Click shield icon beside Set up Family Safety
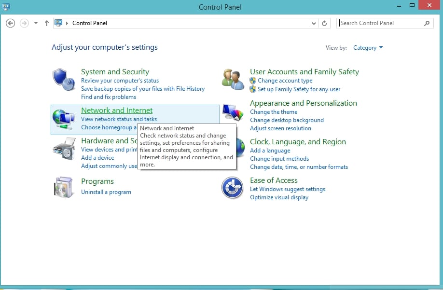Viewport: 443px width, 290px height. point(253,89)
